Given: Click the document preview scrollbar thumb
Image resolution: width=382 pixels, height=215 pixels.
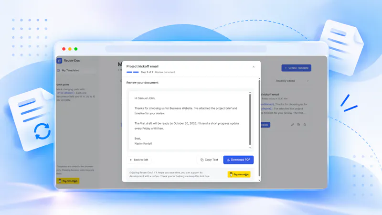Looking at the screenshot, I should (250, 119).
